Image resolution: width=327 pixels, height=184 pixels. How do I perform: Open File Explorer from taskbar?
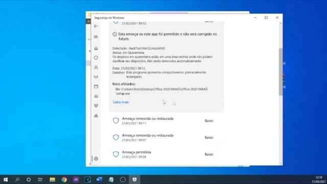[x=52, y=179]
